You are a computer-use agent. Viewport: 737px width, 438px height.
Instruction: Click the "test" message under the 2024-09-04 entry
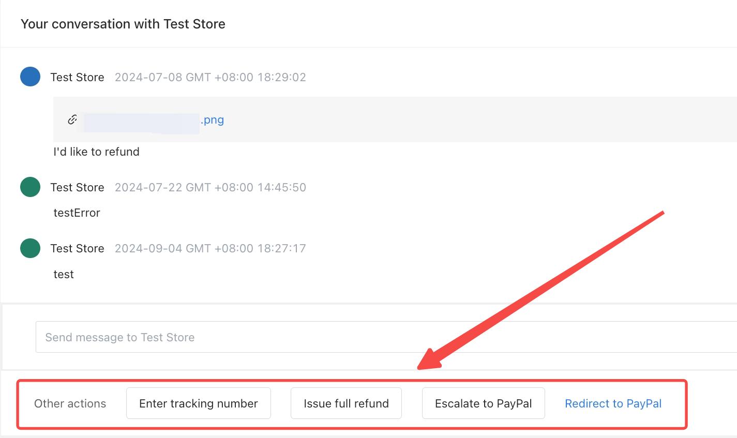tap(64, 275)
